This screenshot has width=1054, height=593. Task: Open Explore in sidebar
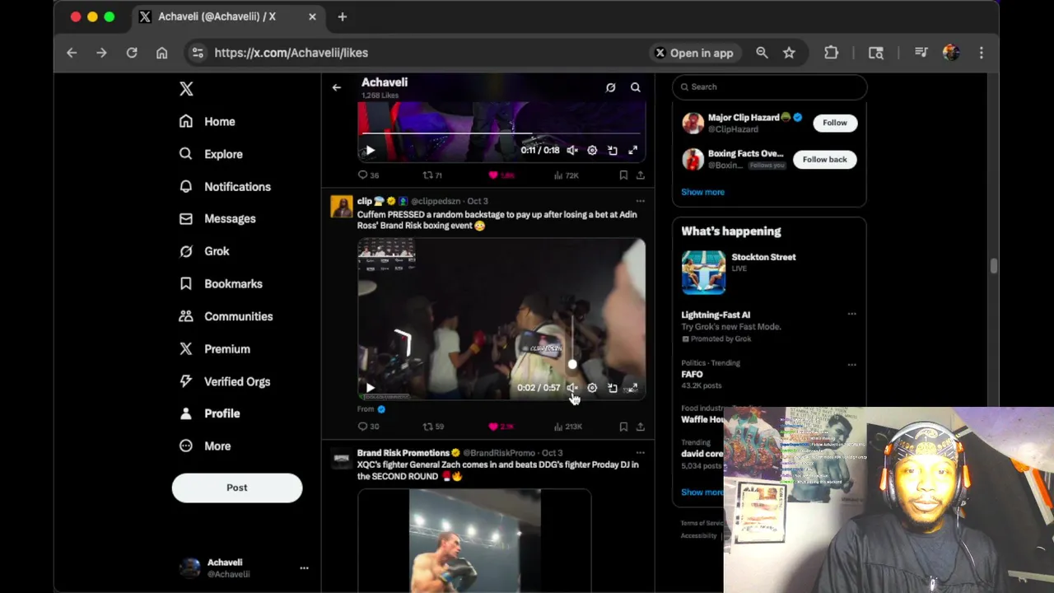[x=211, y=154]
